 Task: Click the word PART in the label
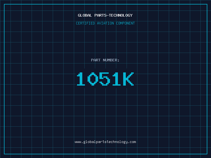point(96,60)
